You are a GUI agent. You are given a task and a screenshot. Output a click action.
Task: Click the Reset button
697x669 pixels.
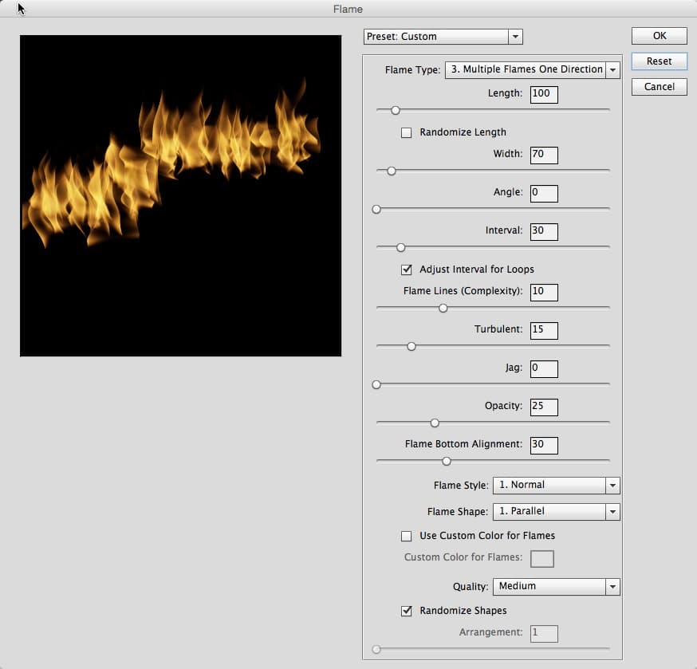point(660,61)
